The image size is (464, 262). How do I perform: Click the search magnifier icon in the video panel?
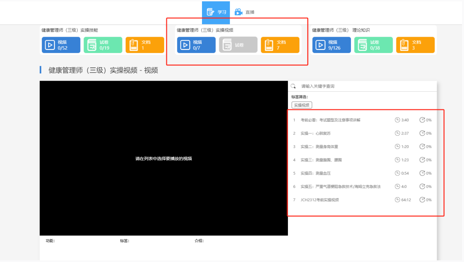coord(293,86)
